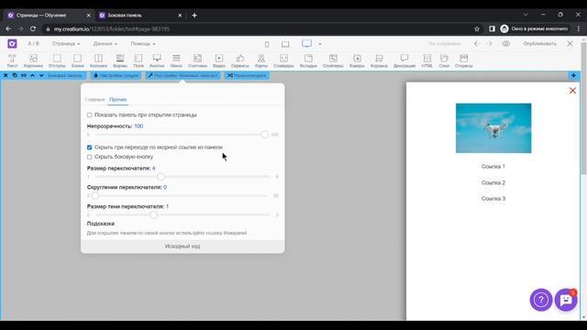Select desktop monitor preview

pyautogui.click(x=306, y=43)
